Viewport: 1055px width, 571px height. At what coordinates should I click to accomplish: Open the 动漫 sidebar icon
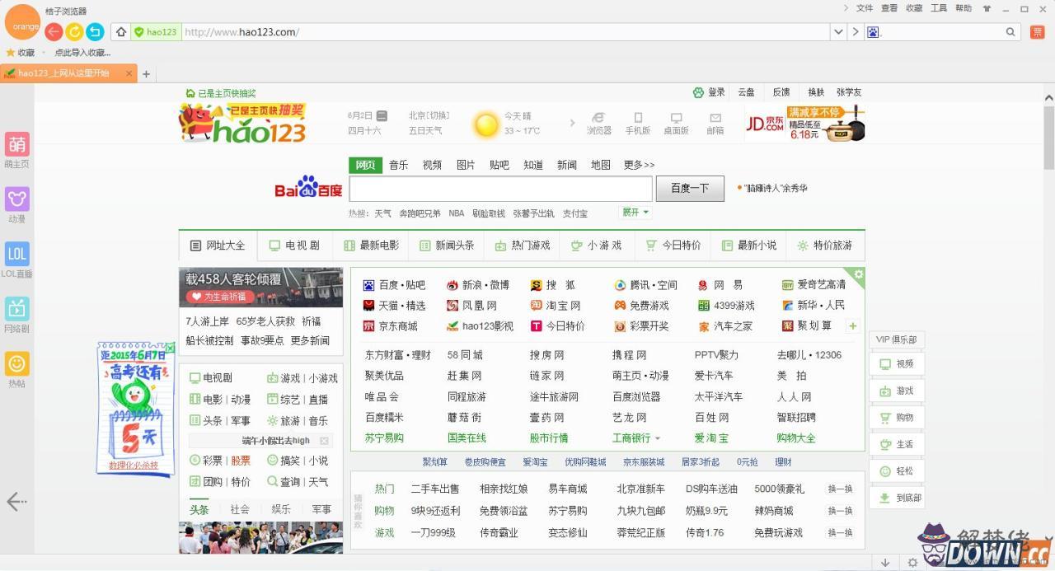point(16,199)
